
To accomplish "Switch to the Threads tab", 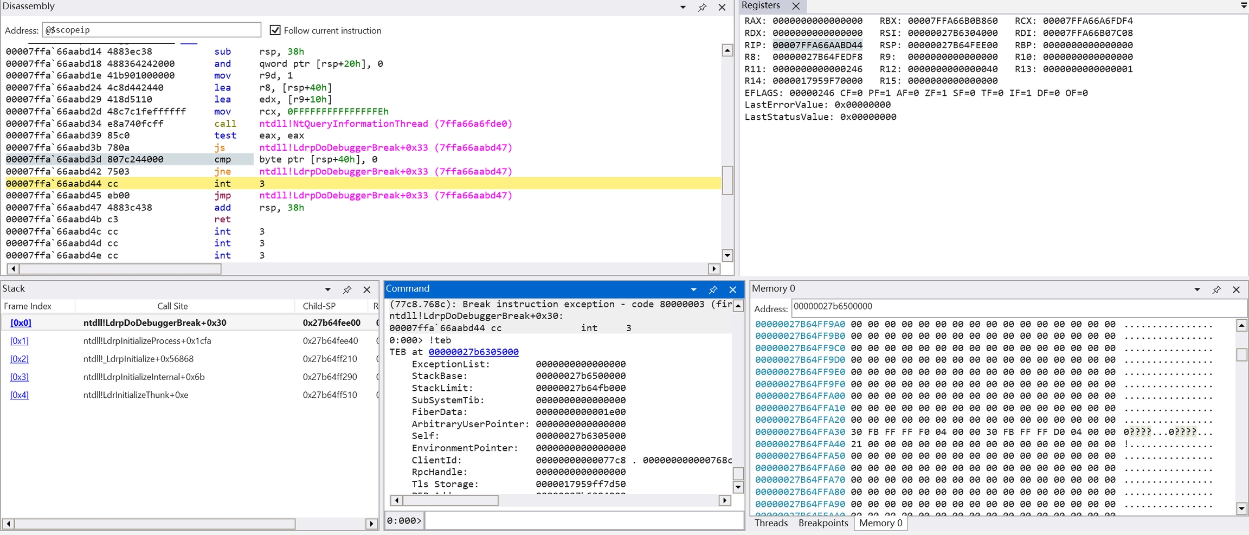I will [771, 523].
